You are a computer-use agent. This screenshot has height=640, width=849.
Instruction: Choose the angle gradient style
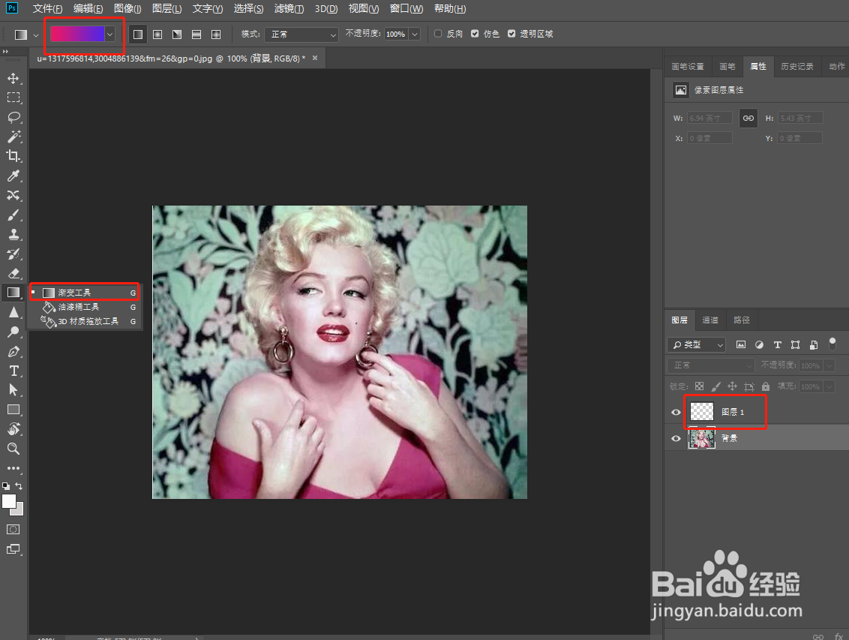point(177,34)
